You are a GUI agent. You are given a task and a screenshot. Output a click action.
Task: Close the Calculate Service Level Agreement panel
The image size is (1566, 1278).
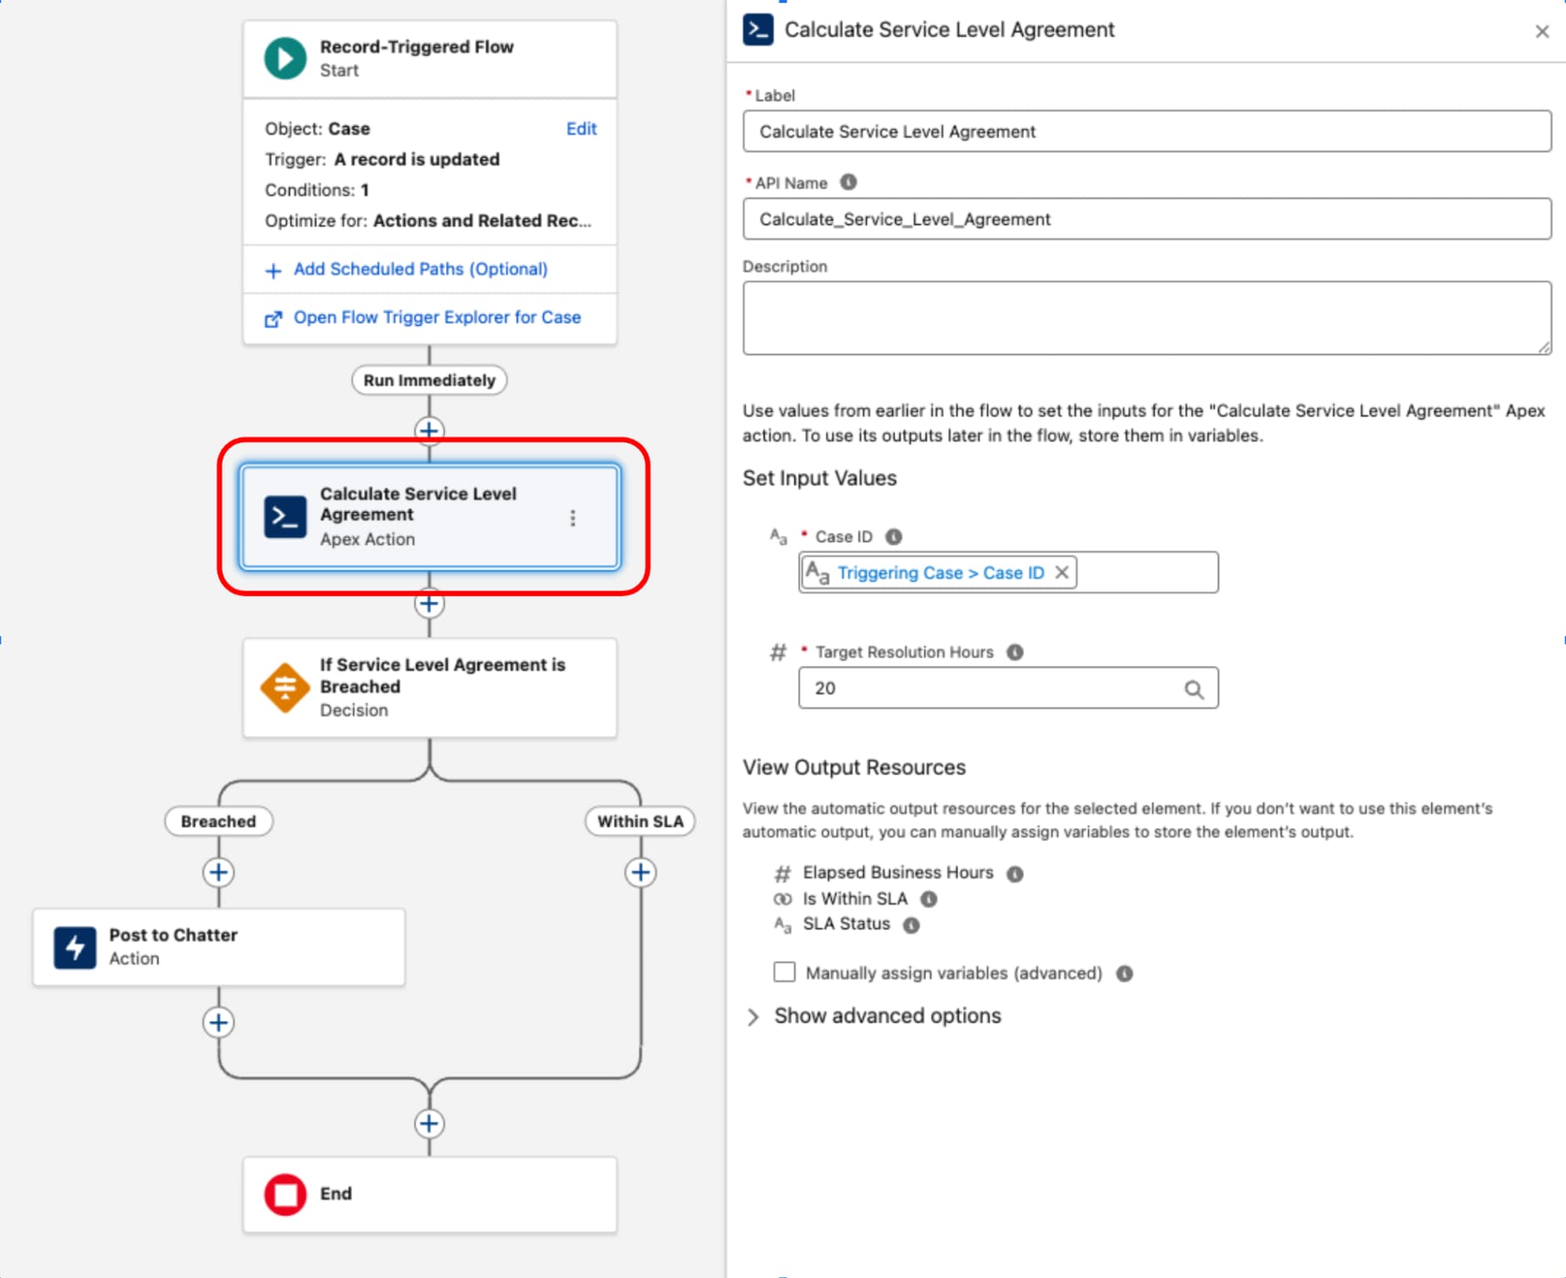point(1542,31)
